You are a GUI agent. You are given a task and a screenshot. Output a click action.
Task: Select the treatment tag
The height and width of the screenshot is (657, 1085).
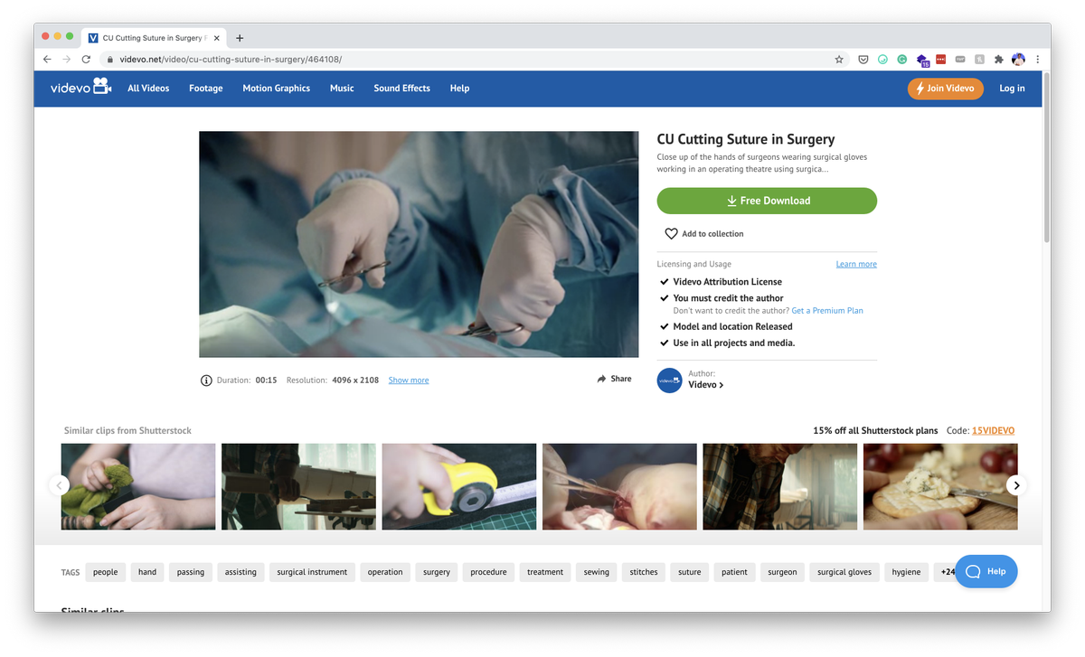545,572
